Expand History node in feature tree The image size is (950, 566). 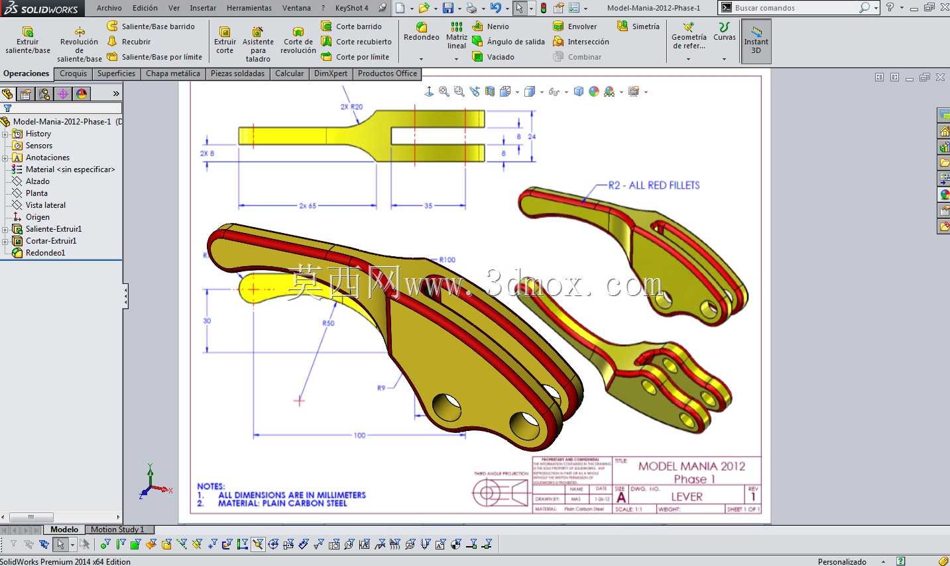(5, 134)
